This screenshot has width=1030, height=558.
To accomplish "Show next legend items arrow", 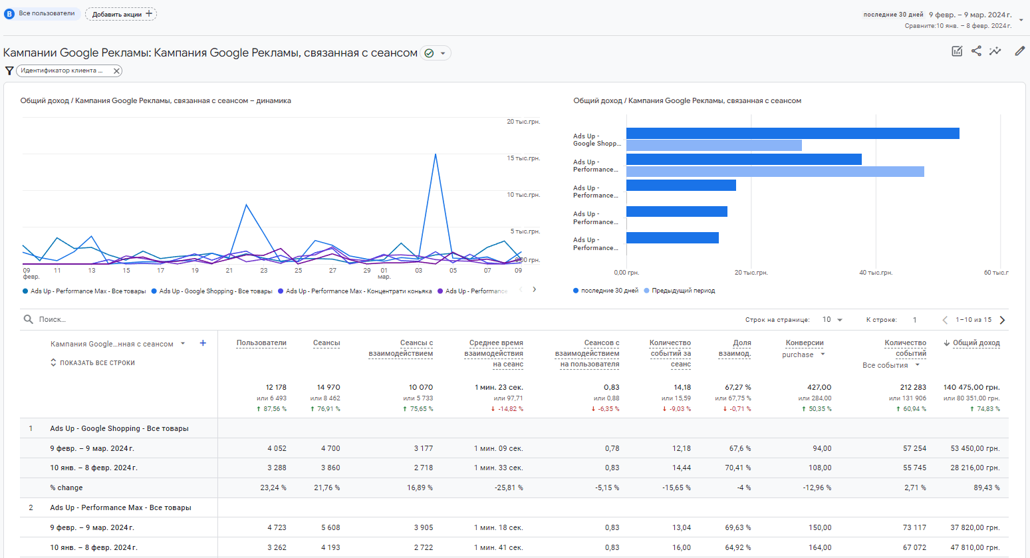I will [534, 289].
